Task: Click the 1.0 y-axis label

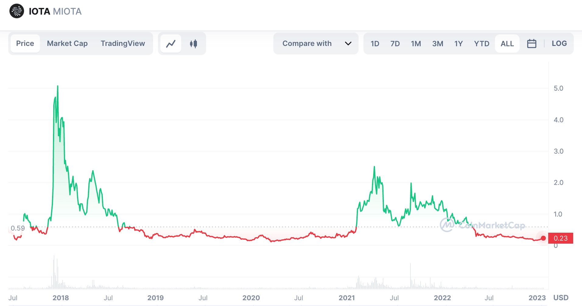Action: tap(558, 214)
